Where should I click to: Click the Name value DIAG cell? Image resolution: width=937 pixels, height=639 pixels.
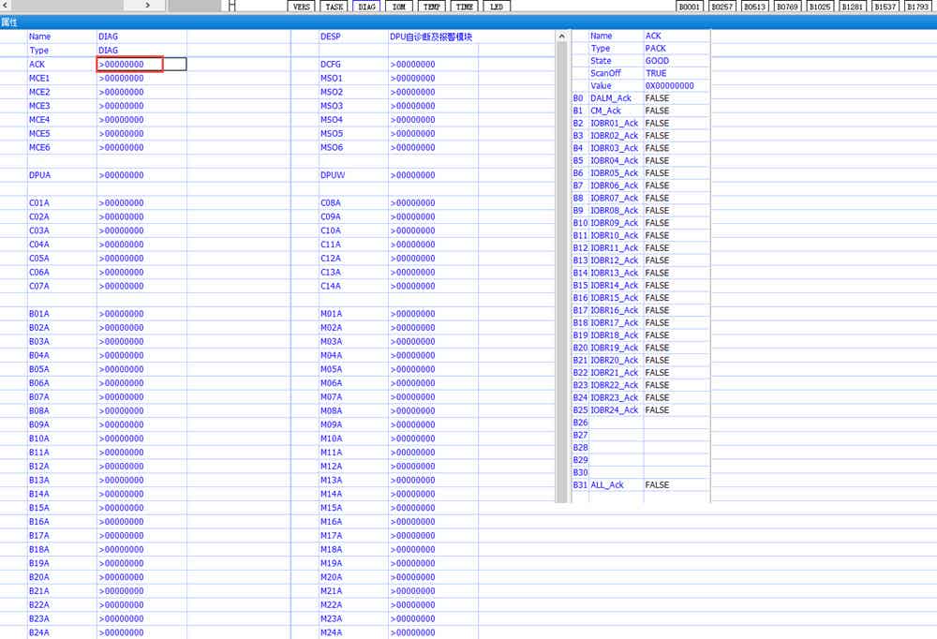click(x=141, y=37)
